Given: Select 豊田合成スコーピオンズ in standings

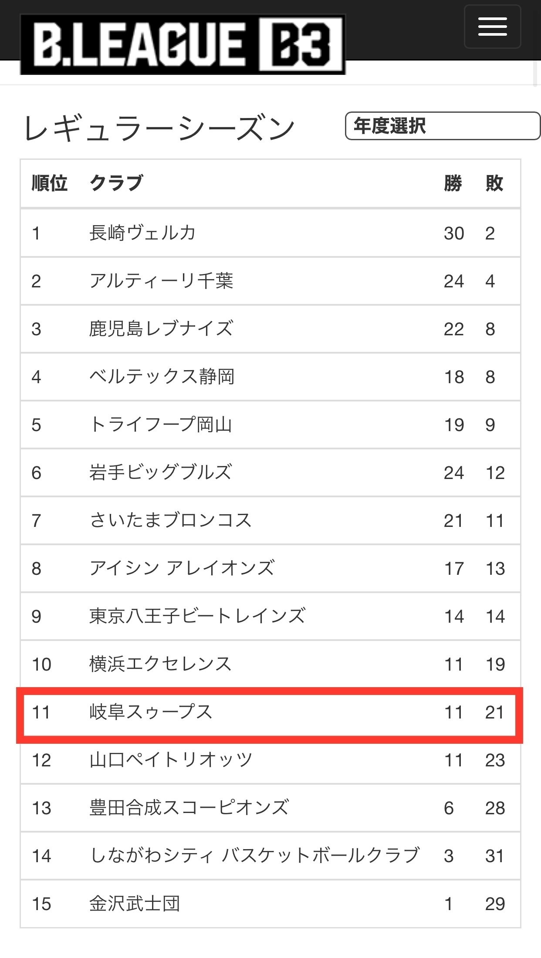Looking at the screenshot, I should [x=270, y=808].
